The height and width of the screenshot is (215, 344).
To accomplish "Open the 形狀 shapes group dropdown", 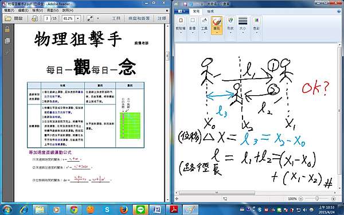I will point(230,25).
